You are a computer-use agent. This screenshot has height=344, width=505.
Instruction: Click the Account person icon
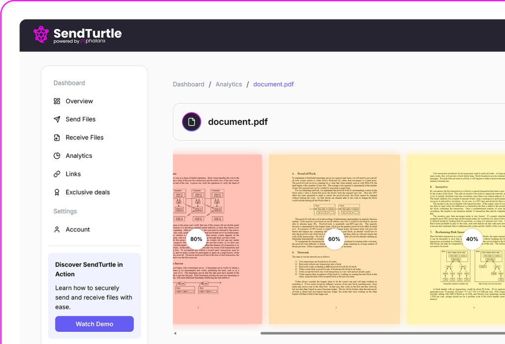pyautogui.click(x=57, y=229)
